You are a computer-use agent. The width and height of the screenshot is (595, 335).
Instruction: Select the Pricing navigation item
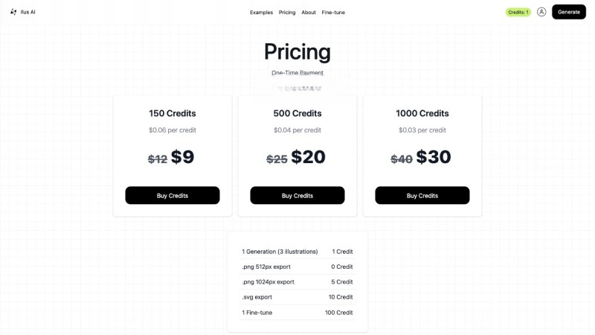click(287, 12)
